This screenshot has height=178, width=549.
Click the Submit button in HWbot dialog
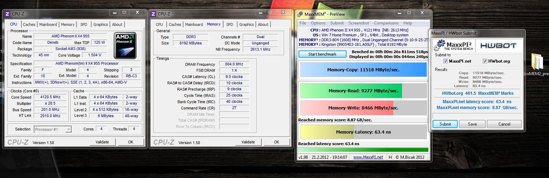point(445,124)
